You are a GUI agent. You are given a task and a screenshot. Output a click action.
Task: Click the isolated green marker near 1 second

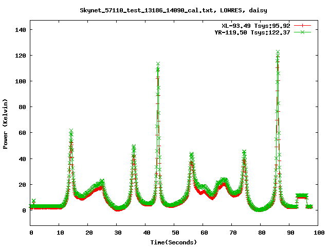click(x=33, y=201)
